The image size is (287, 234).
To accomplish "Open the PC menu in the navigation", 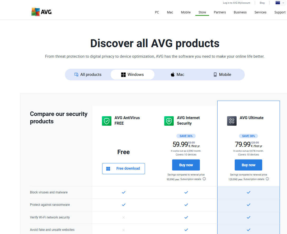I will (157, 12).
